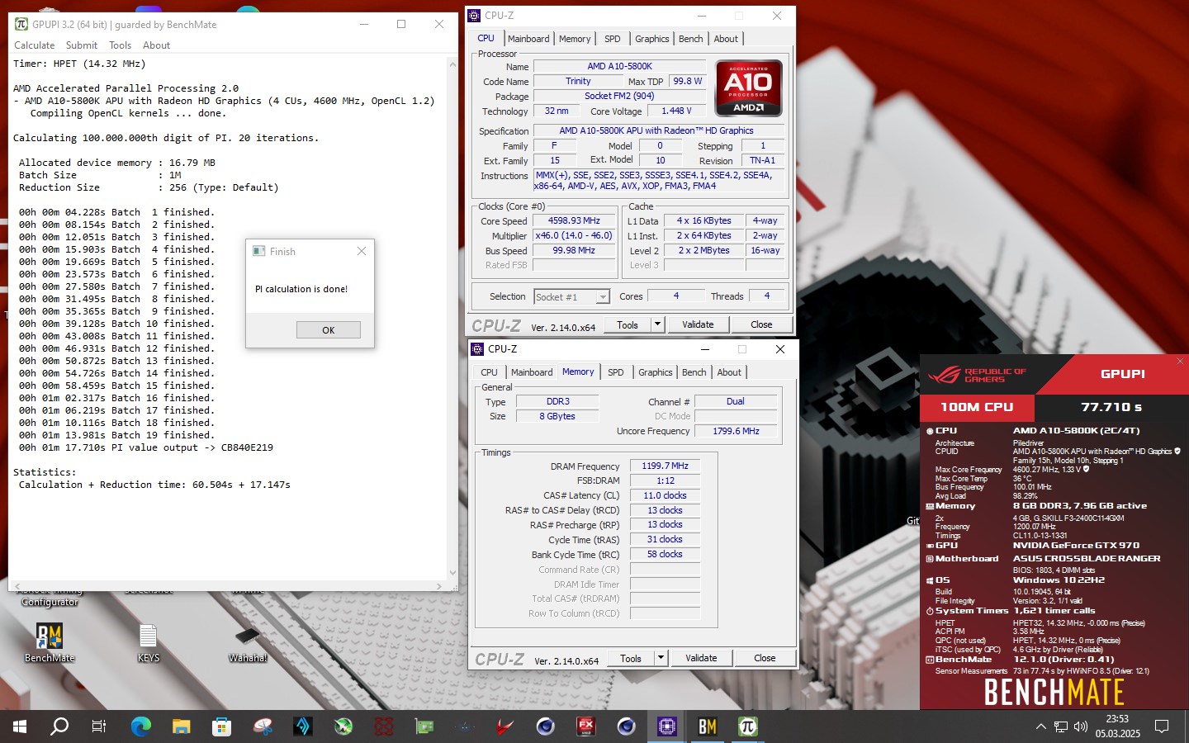Open Bench tab in processor CPU-Z window

coord(691,39)
